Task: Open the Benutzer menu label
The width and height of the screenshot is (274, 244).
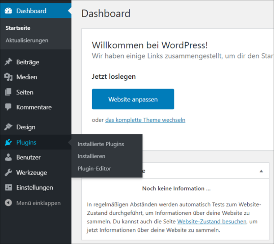Action: (x=28, y=157)
